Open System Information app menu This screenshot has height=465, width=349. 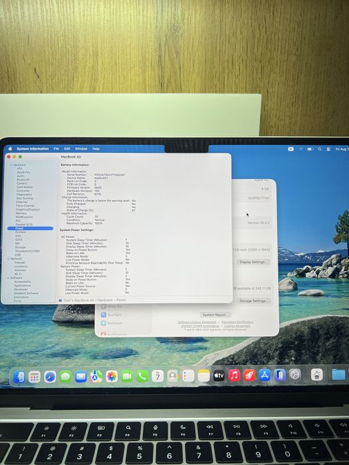pyautogui.click(x=33, y=149)
